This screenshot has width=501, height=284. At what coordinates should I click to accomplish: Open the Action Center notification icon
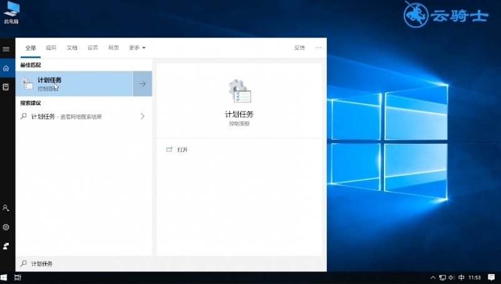(492, 277)
